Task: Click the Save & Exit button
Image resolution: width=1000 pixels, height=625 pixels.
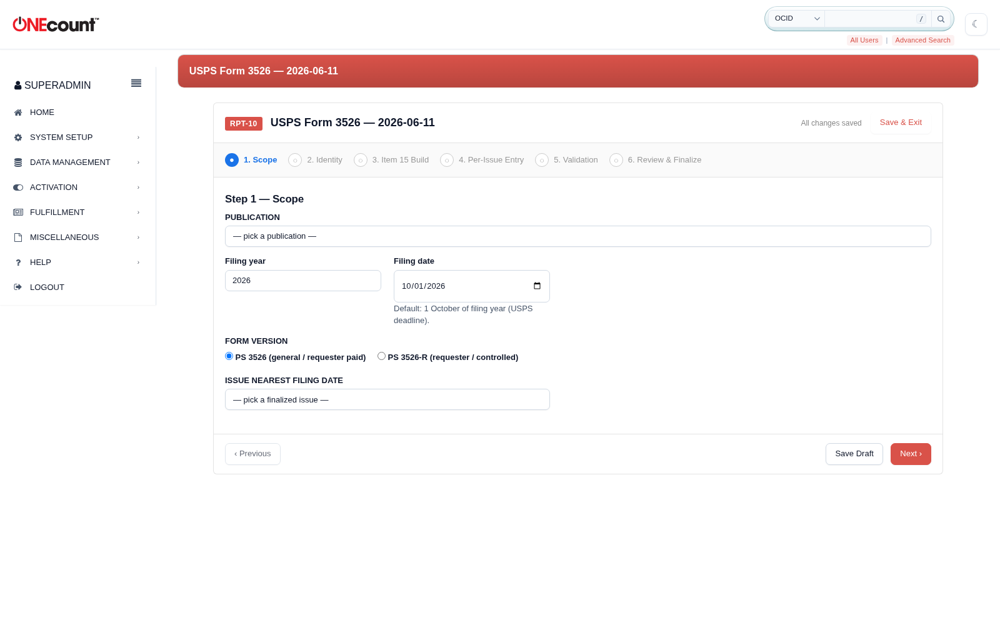Action: coord(901,122)
